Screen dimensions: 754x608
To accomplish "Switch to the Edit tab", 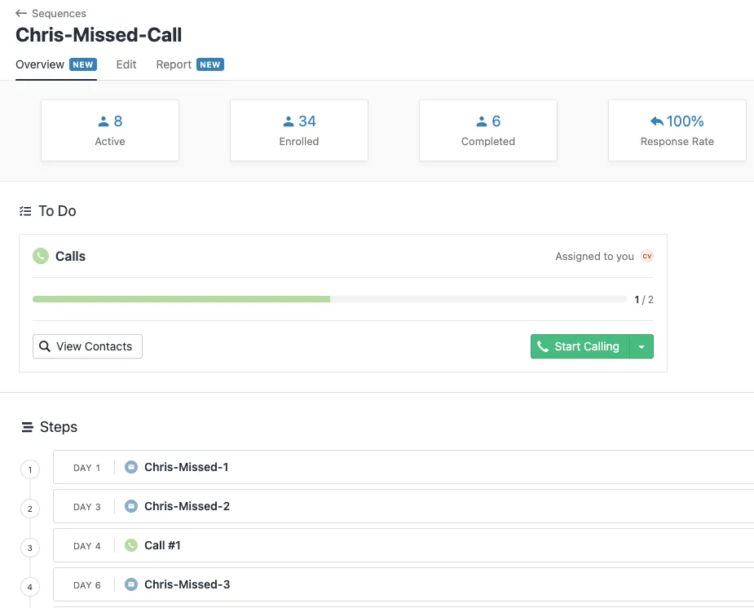I will [x=126, y=64].
